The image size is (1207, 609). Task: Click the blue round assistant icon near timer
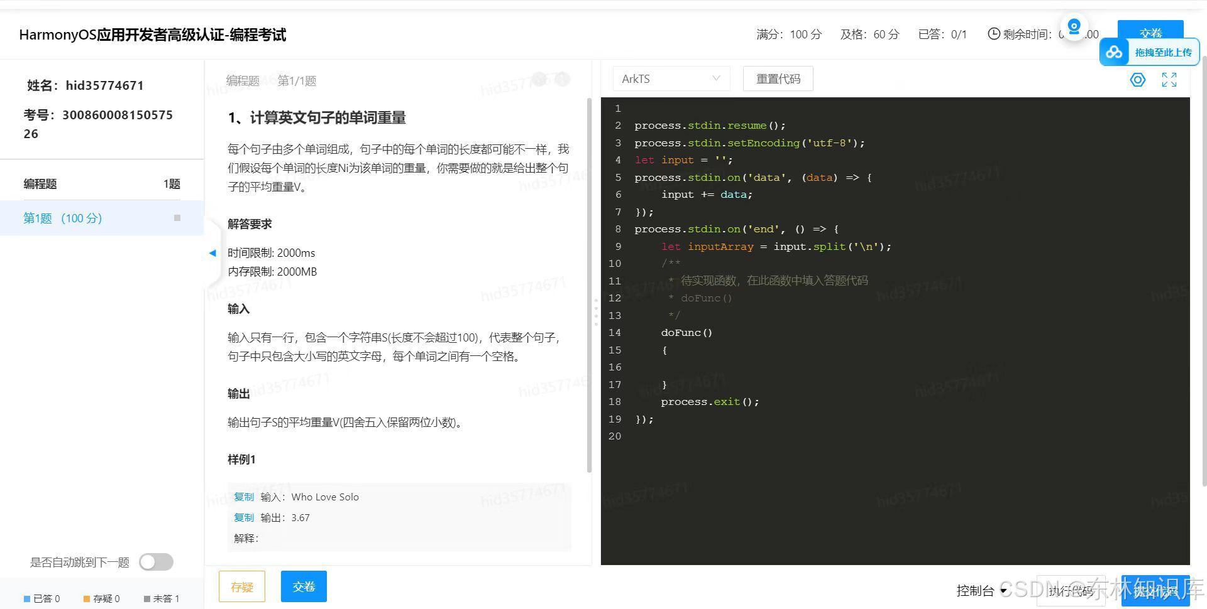point(1074,26)
